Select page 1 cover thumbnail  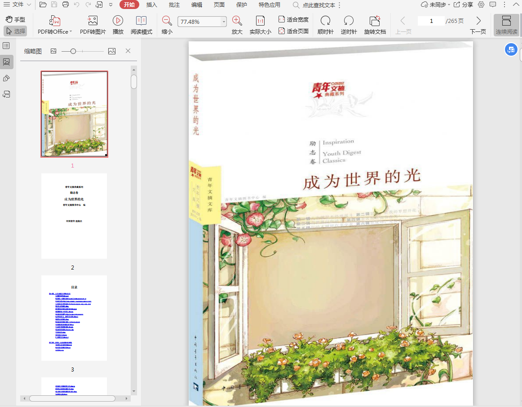click(74, 114)
